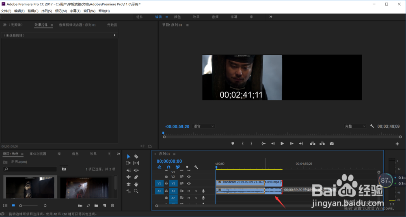Step back one frame
The height and width of the screenshot is (217, 406).
(273, 144)
